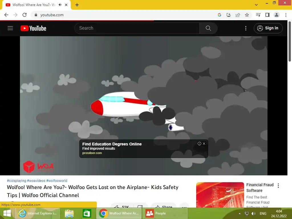Viewport: 292px width, 219px height.
Task: Select the Wolfoo YouTube browser tab
Action: 36,5
